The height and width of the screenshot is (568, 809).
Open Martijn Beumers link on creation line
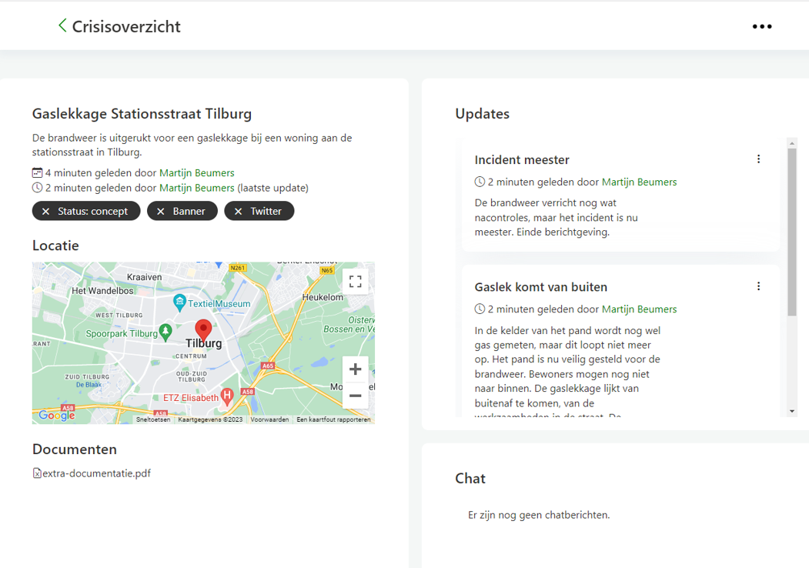[x=196, y=173]
